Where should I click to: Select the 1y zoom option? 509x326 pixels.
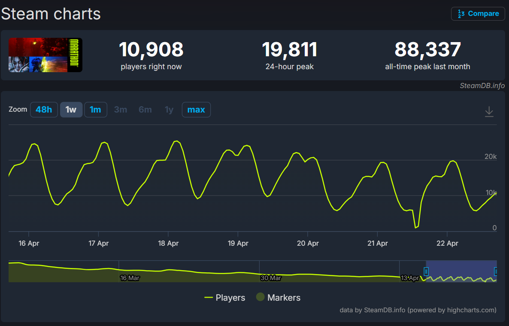[x=169, y=110]
